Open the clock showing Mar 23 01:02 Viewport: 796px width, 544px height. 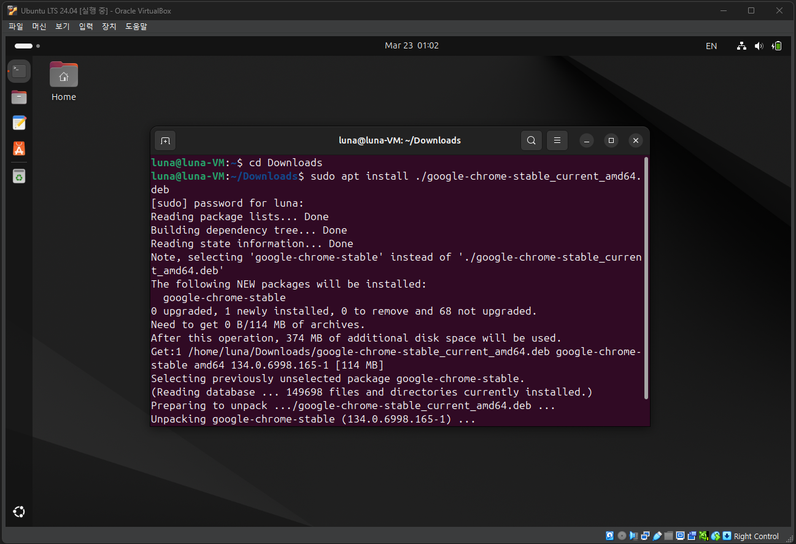coord(412,45)
